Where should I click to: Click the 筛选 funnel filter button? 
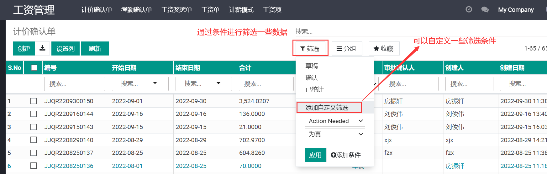pos(310,48)
